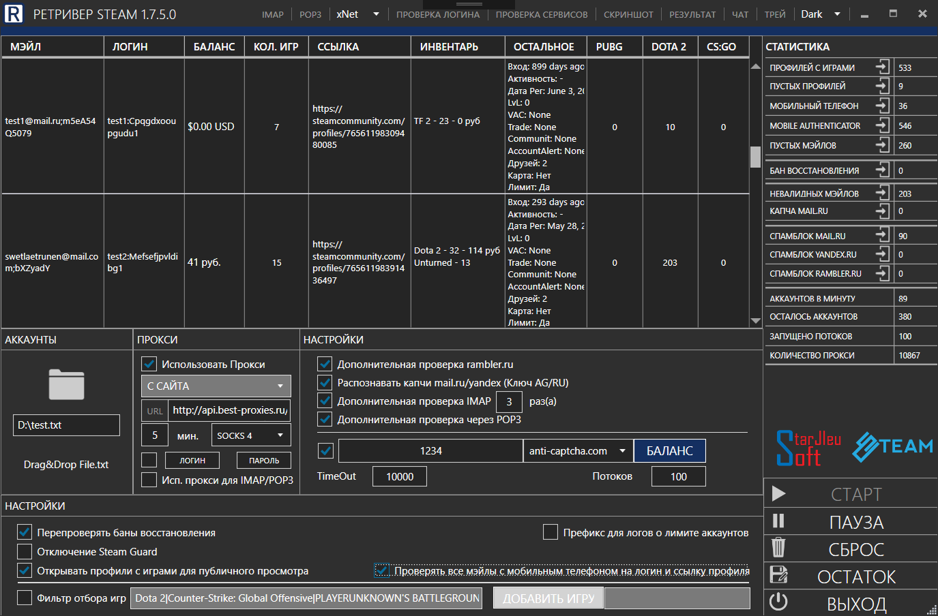This screenshot has height=616, width=938.
Task: Export the СПАМБЛОК MAIL.RU results
Action: click(x=882, y=235)
